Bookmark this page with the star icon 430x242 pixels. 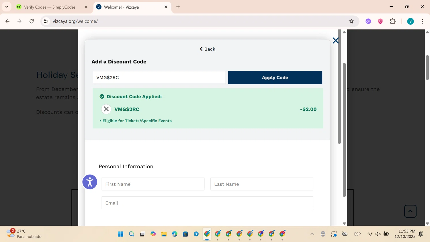[x=351, y=21]
